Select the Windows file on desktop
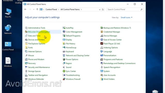 point(8,62)
